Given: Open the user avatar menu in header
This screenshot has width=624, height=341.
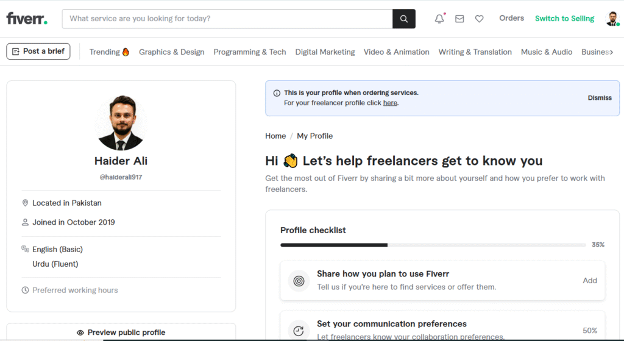Looking at the screenshot, I should (x=612, y=19).
